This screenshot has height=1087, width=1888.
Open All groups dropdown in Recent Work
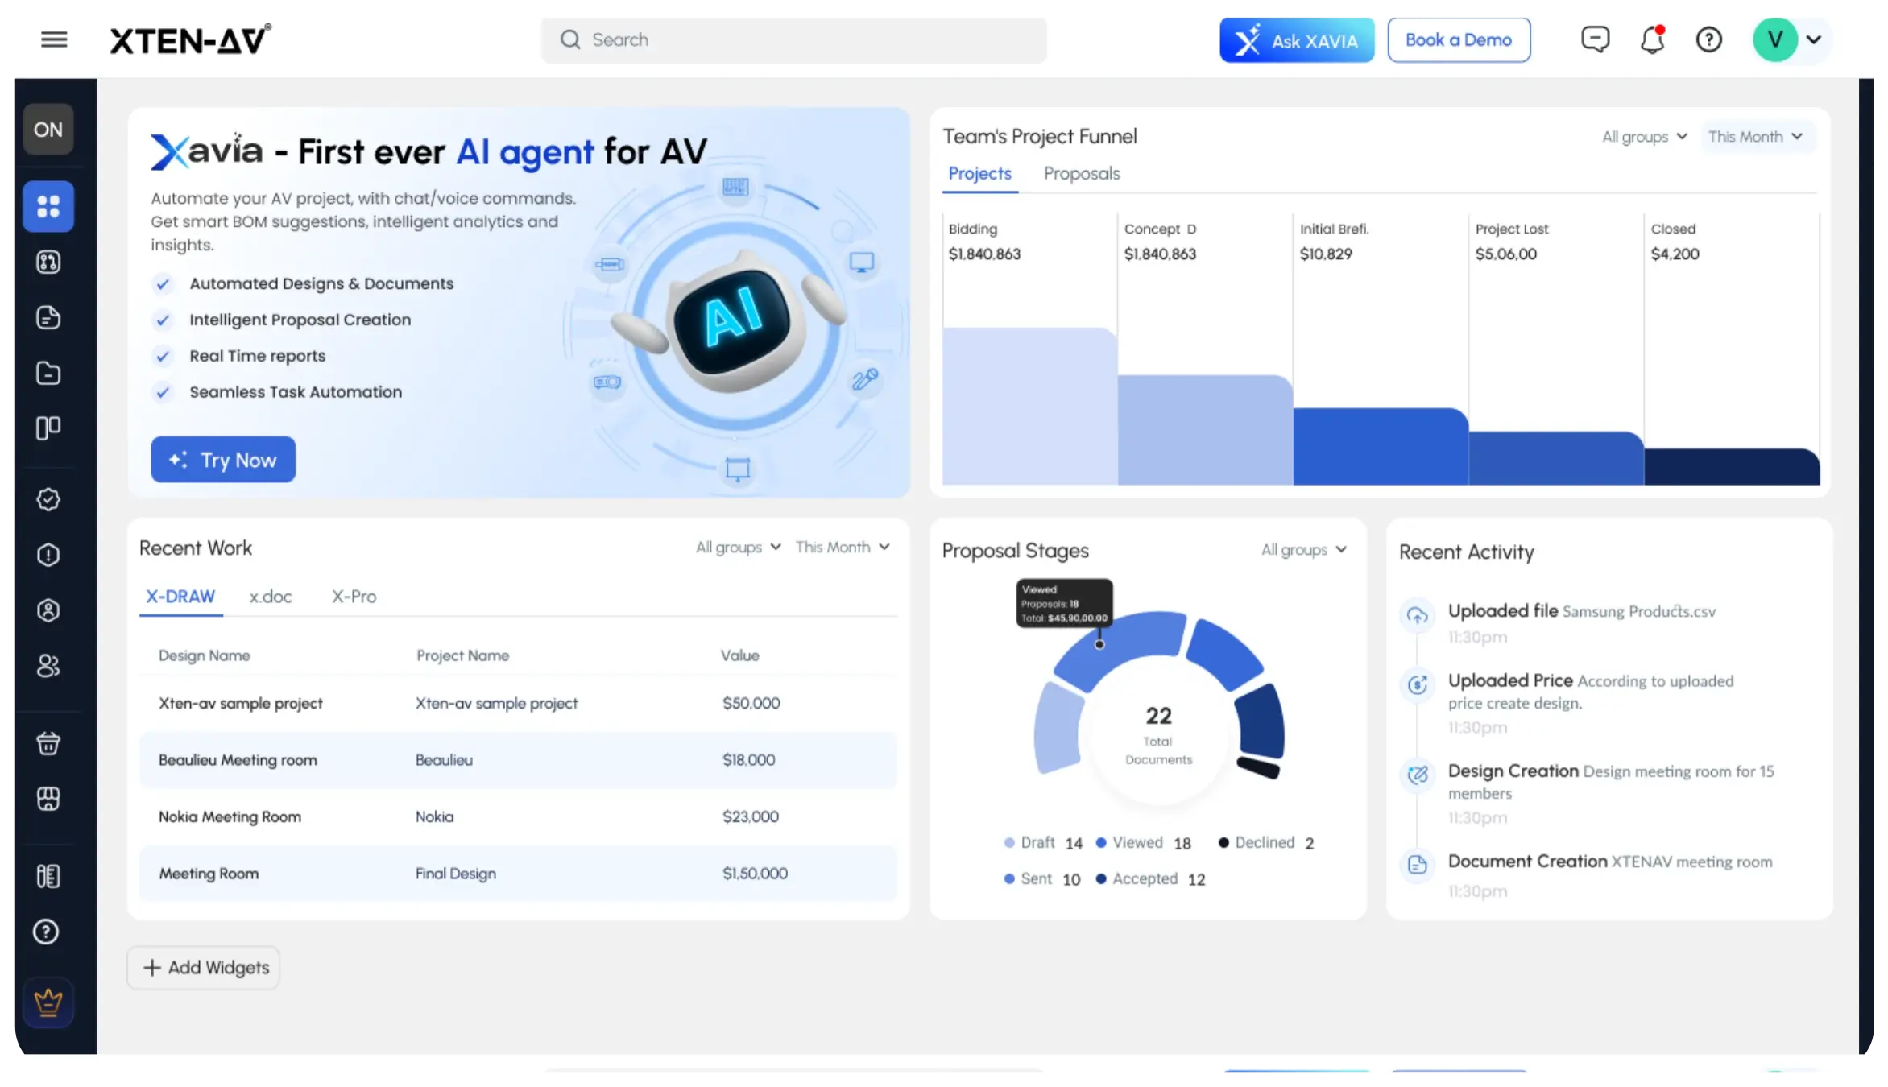738,548
